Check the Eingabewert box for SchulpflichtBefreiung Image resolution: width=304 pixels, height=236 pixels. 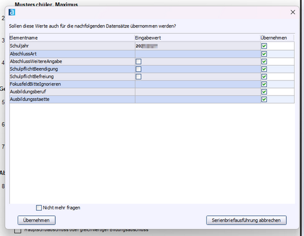click(x=139, y=77)
